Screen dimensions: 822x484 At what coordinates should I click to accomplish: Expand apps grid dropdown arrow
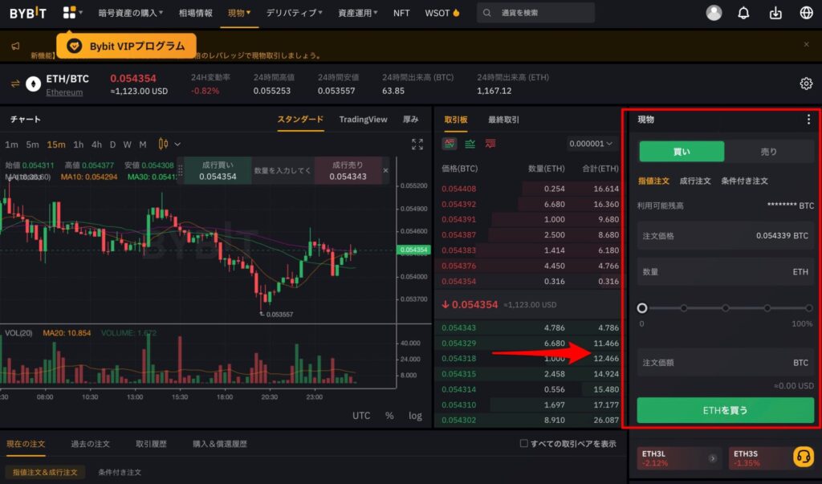[80, 13]
